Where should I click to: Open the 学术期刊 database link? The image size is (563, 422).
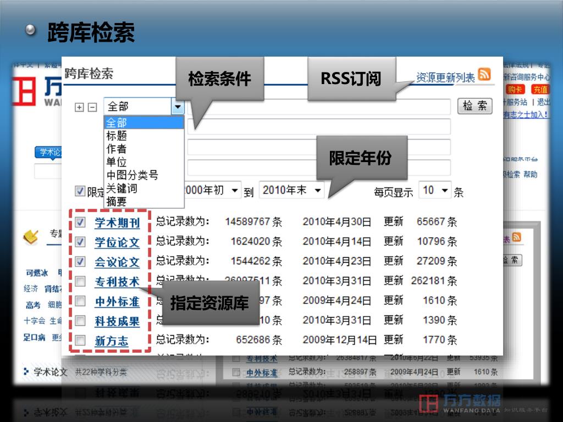pos(117,223)
